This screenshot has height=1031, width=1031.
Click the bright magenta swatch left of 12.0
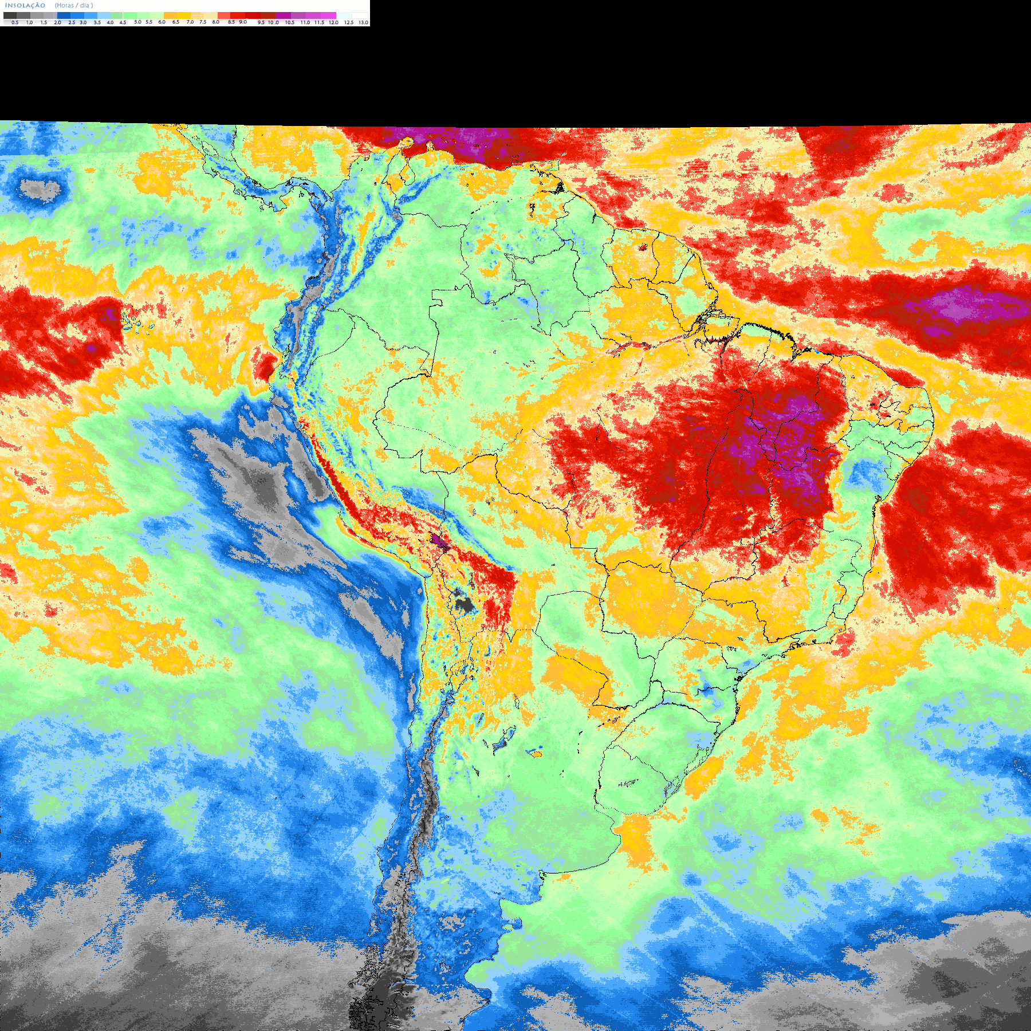(328, 15)
